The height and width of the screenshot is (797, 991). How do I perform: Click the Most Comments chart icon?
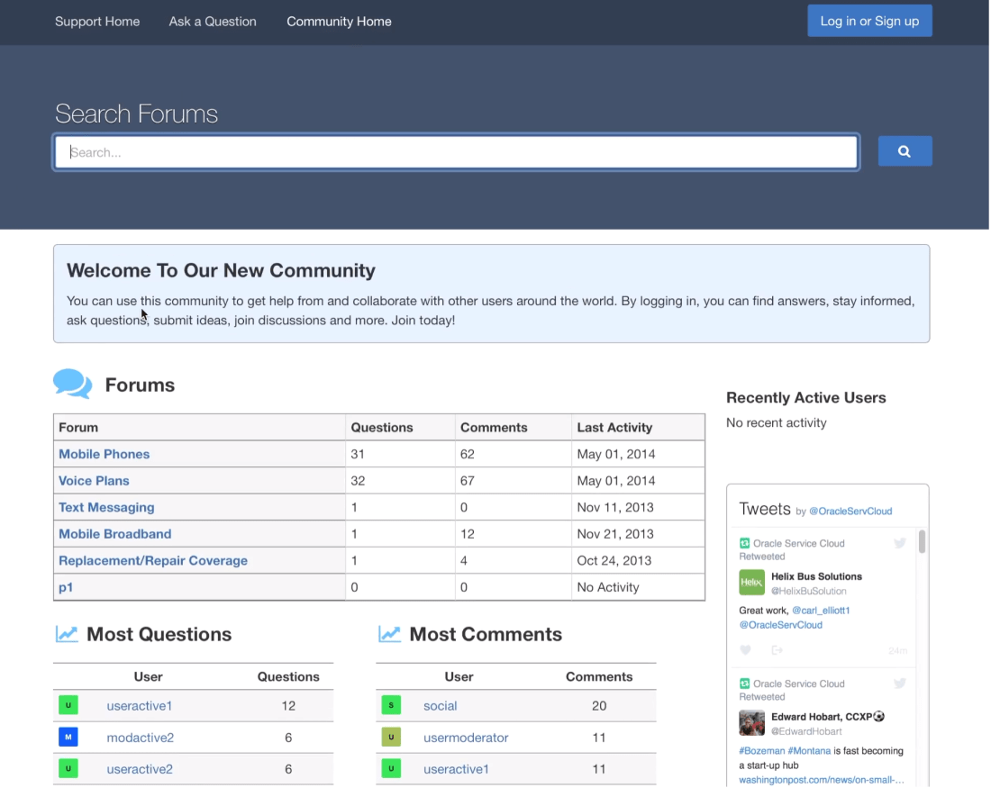click(x=389, y=634)
